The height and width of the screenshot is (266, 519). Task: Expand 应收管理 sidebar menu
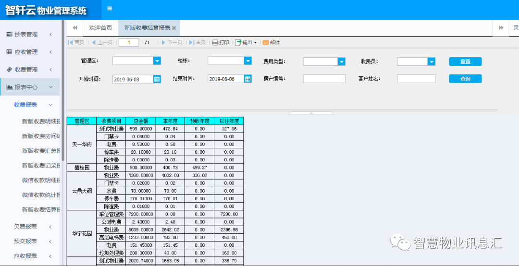[x=30, y=52]
